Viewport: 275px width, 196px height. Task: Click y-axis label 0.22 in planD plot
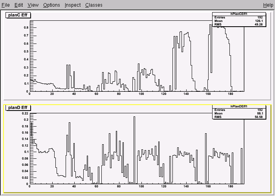pyautogui.click(x=25, y=113)
